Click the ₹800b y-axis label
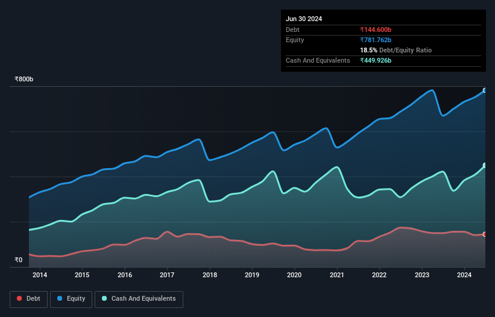The width and height of the screenshot is (495, 317). tap(24, 79)
